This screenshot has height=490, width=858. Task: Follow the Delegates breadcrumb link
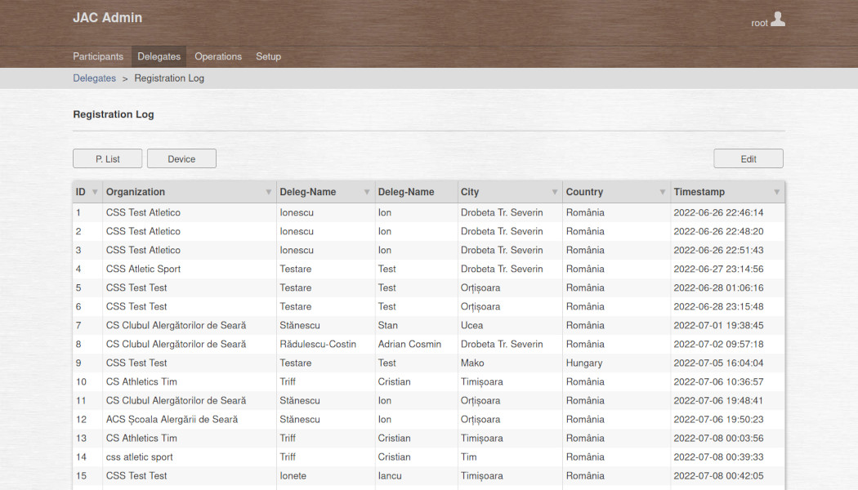click(x=94, y=78)
